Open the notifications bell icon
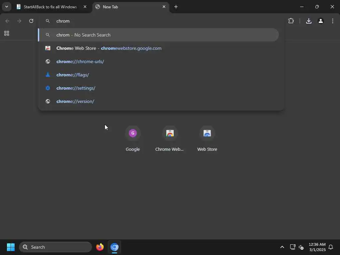 point(331,247)
